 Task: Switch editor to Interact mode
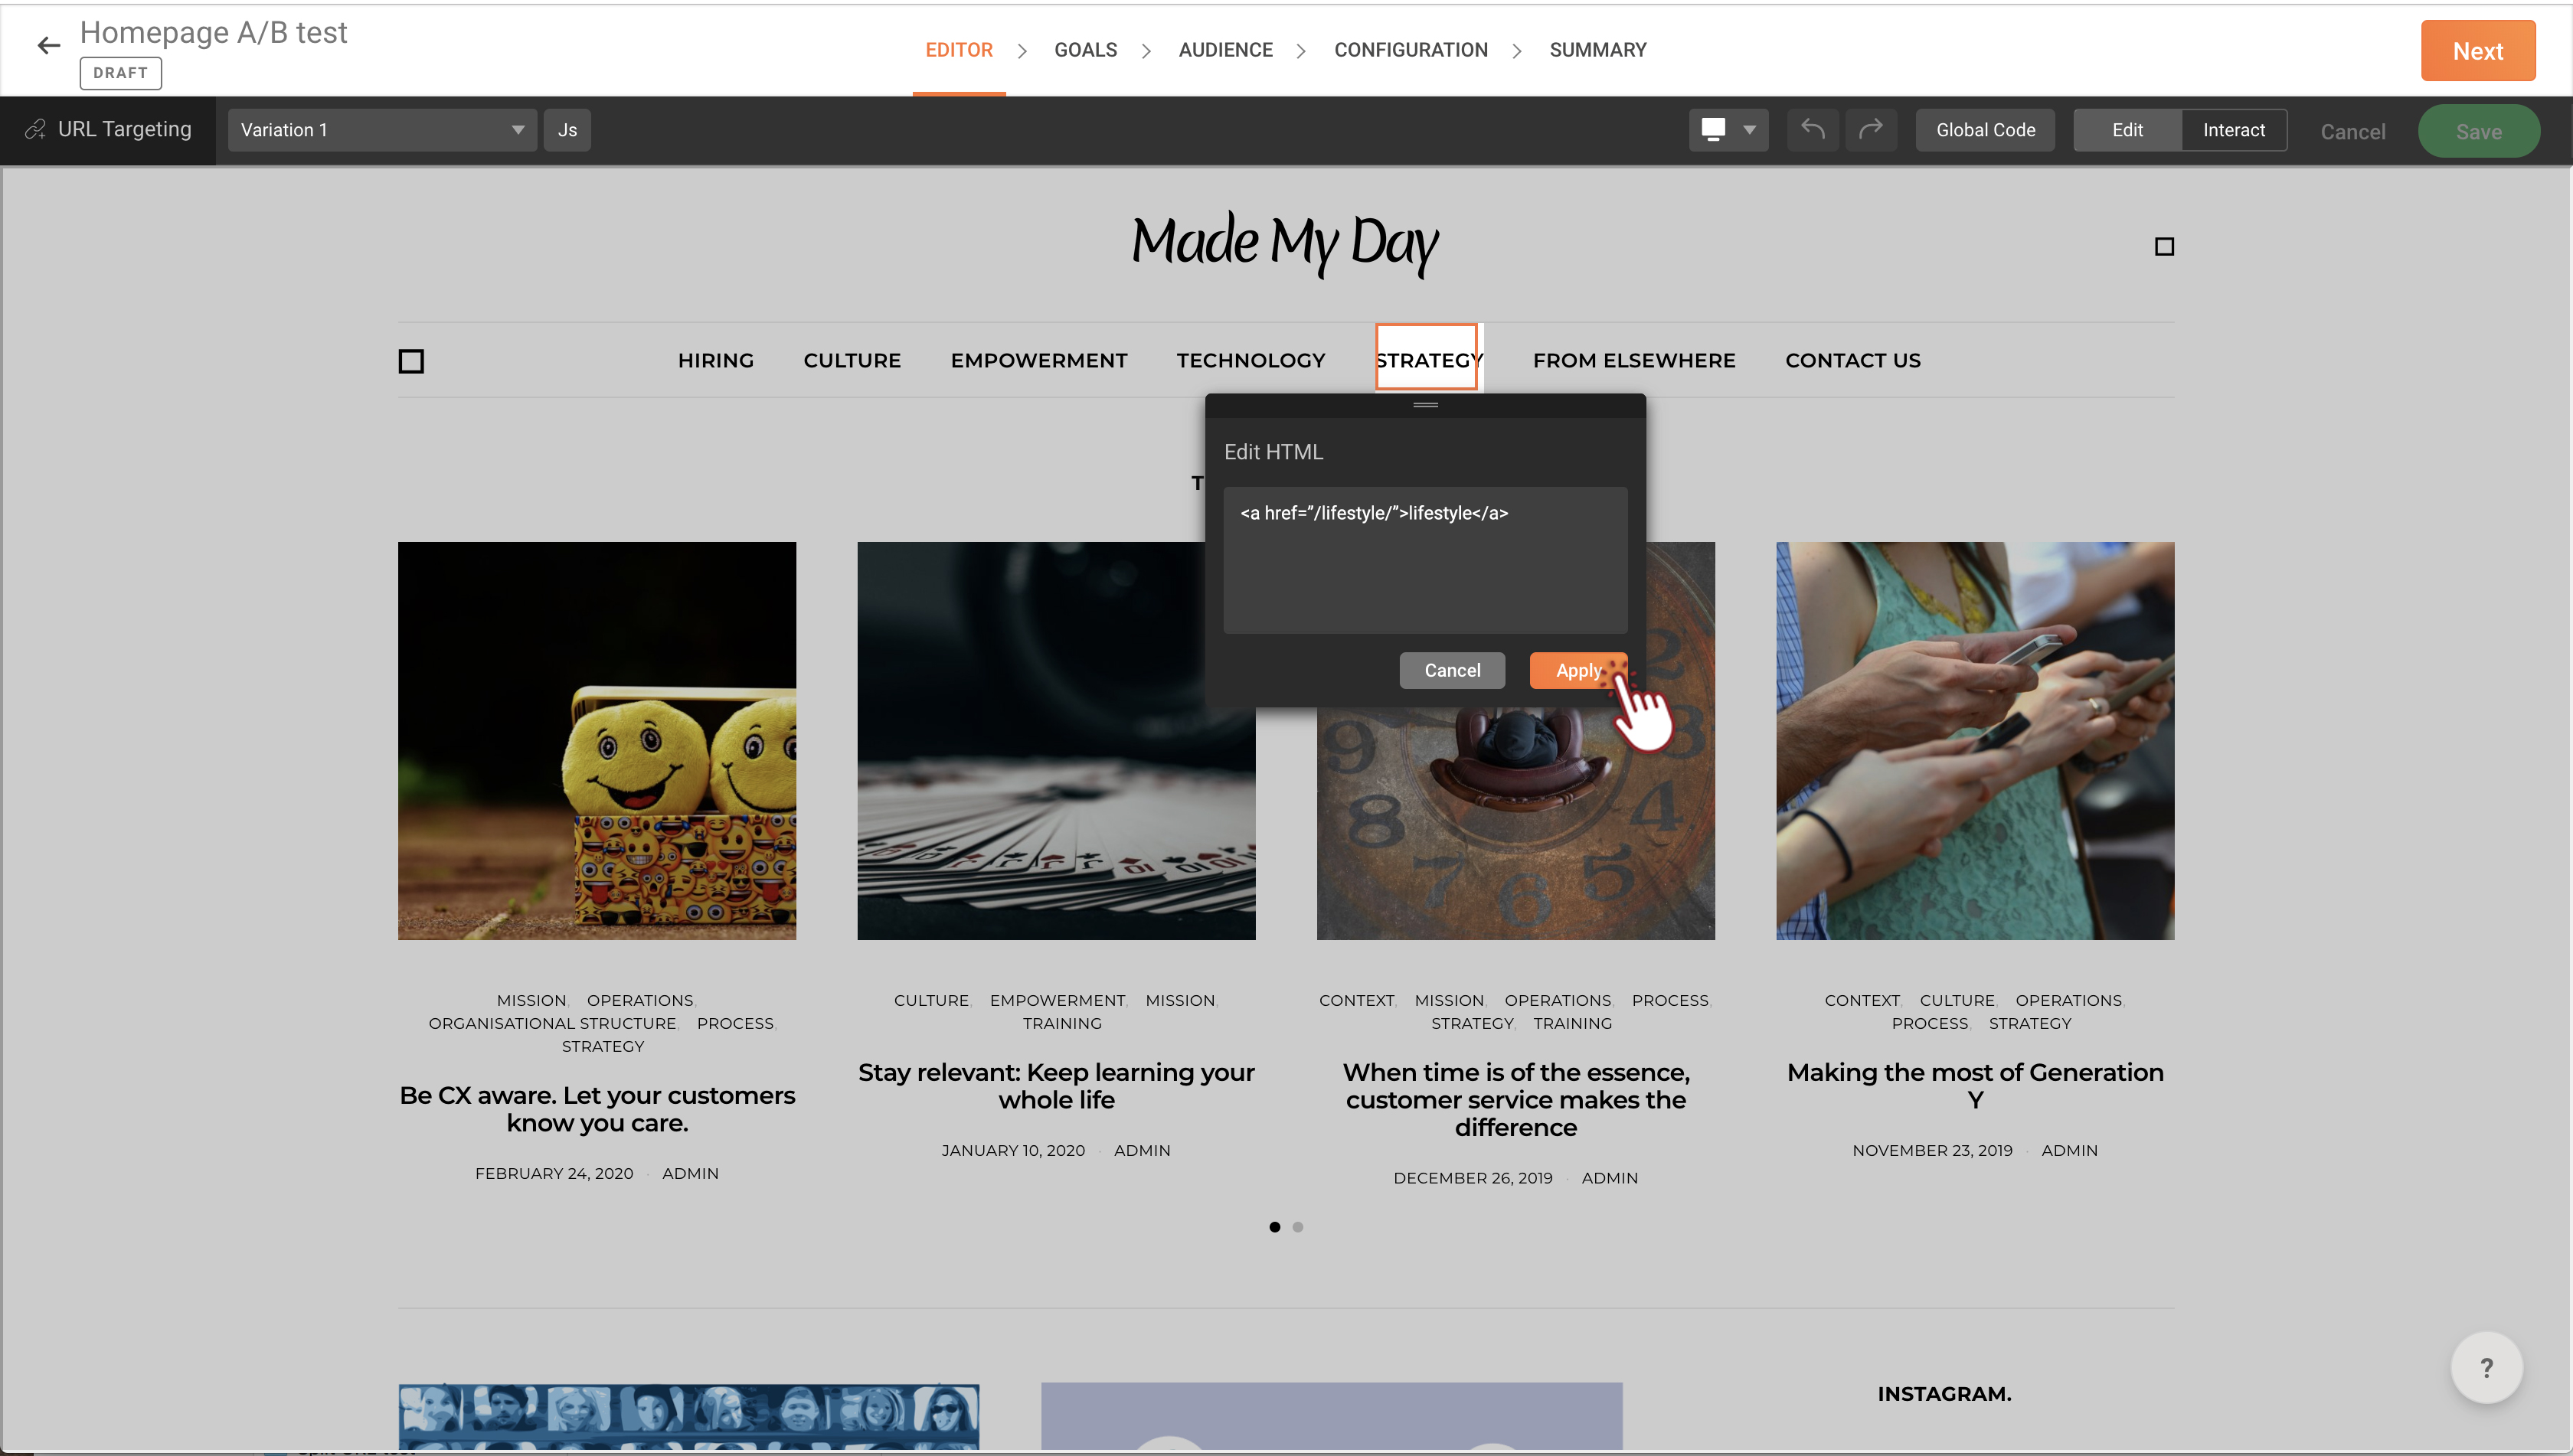tap(2233, 130)
